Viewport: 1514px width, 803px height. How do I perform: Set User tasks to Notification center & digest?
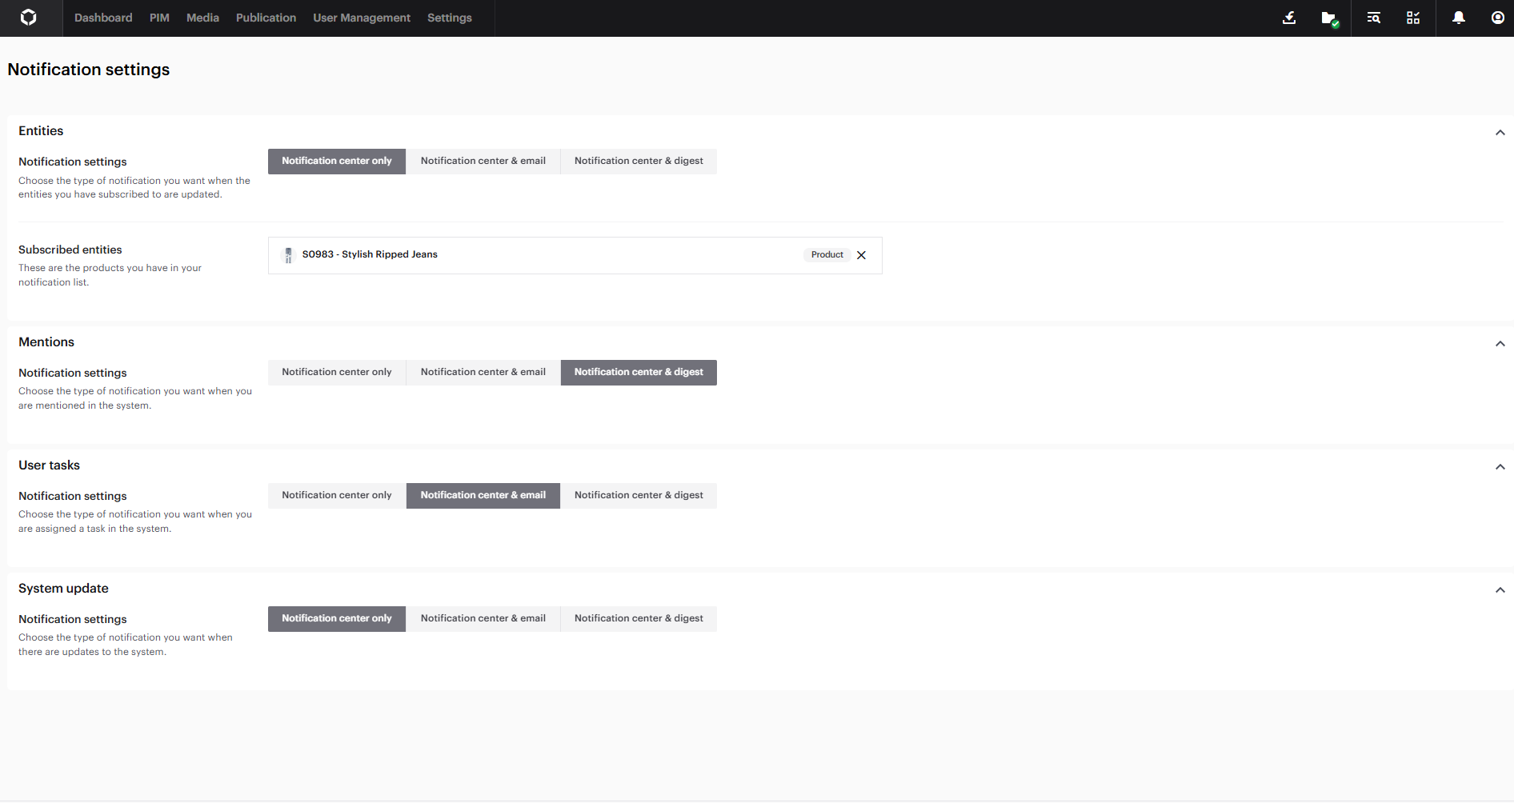638,495
